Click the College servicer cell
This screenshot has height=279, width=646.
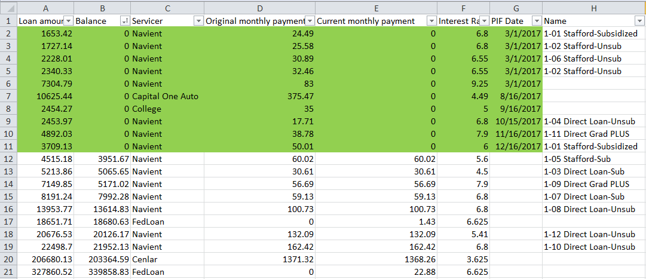coord(167,109)
